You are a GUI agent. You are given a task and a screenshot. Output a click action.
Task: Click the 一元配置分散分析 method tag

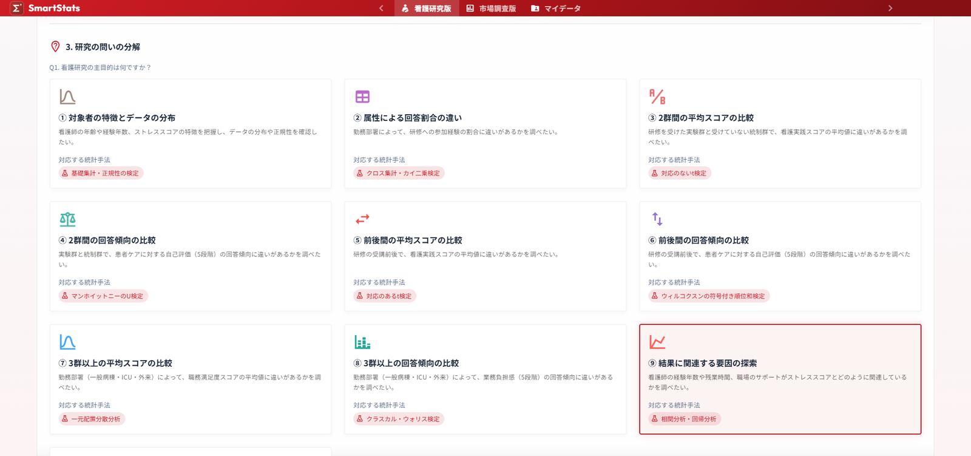[x=92, y=419]
